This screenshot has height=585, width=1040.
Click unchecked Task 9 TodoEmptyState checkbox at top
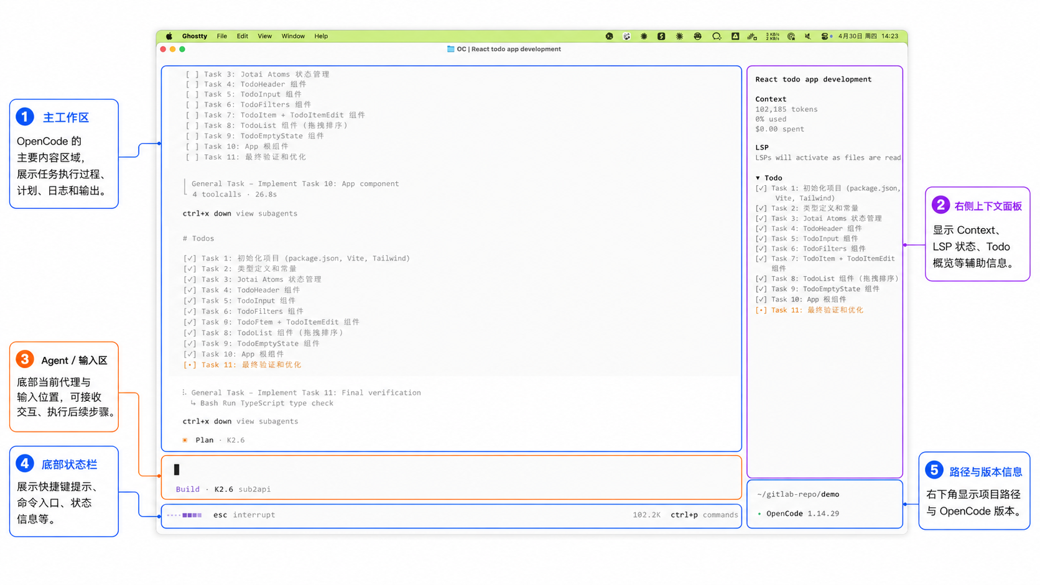tap(192, 136)
